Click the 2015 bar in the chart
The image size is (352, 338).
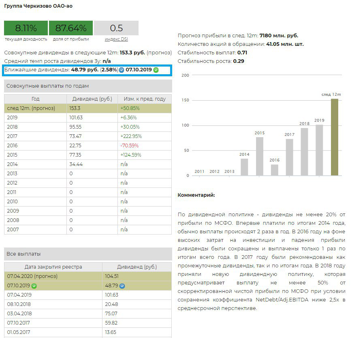(260, 156)
